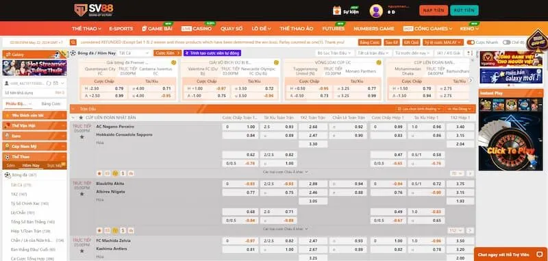This screenshot has width=548, height=261.
Task: Toggle the Chế độ switch
Action: pos(506,42)
